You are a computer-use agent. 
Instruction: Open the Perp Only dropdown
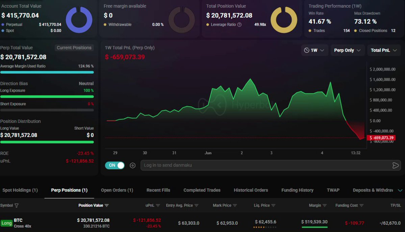point(347,50)
